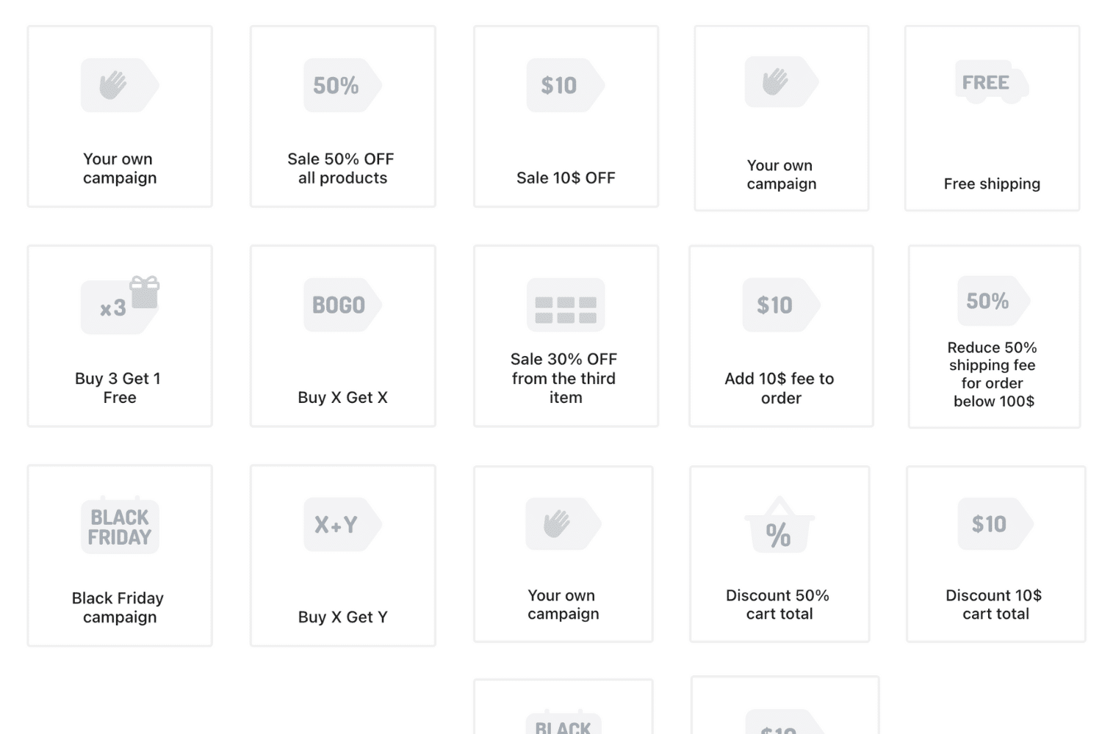Click the Add 10$ fee to order text
Screen dimensions: 1102x734
[780, 388]
